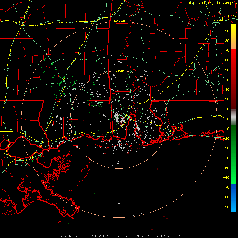
Task: Pick the blue bottom segment of the color bar
Action: (234, 198)
